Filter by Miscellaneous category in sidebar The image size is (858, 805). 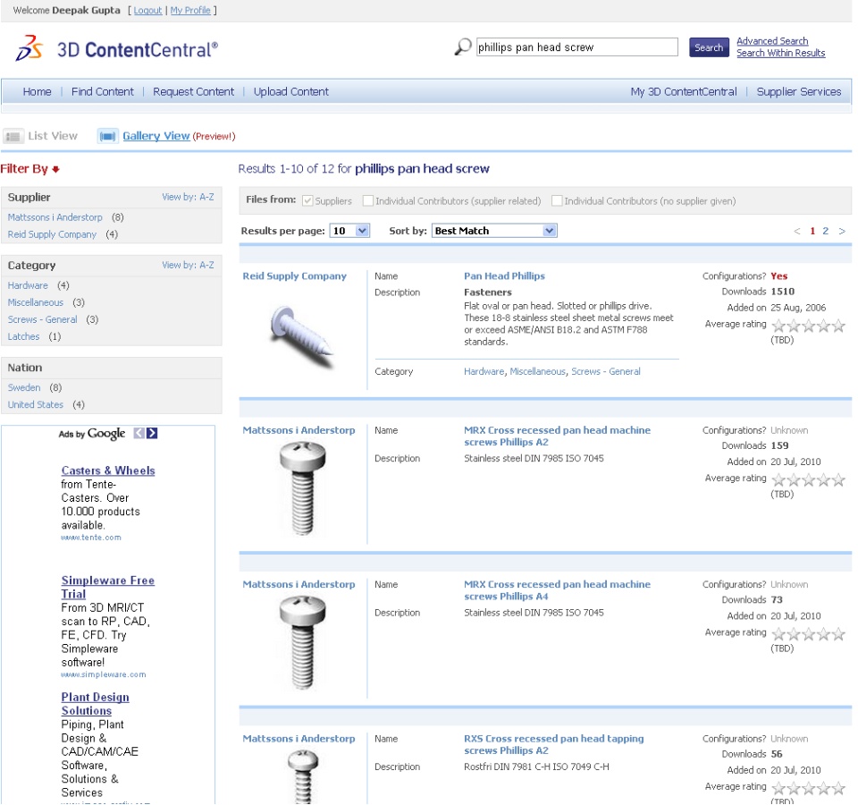[36, 302]
